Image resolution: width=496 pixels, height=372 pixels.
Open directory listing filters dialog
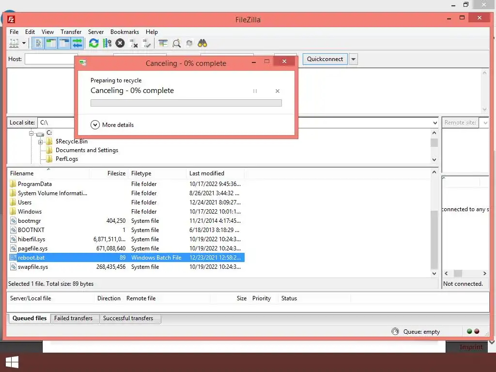(163, 43)
